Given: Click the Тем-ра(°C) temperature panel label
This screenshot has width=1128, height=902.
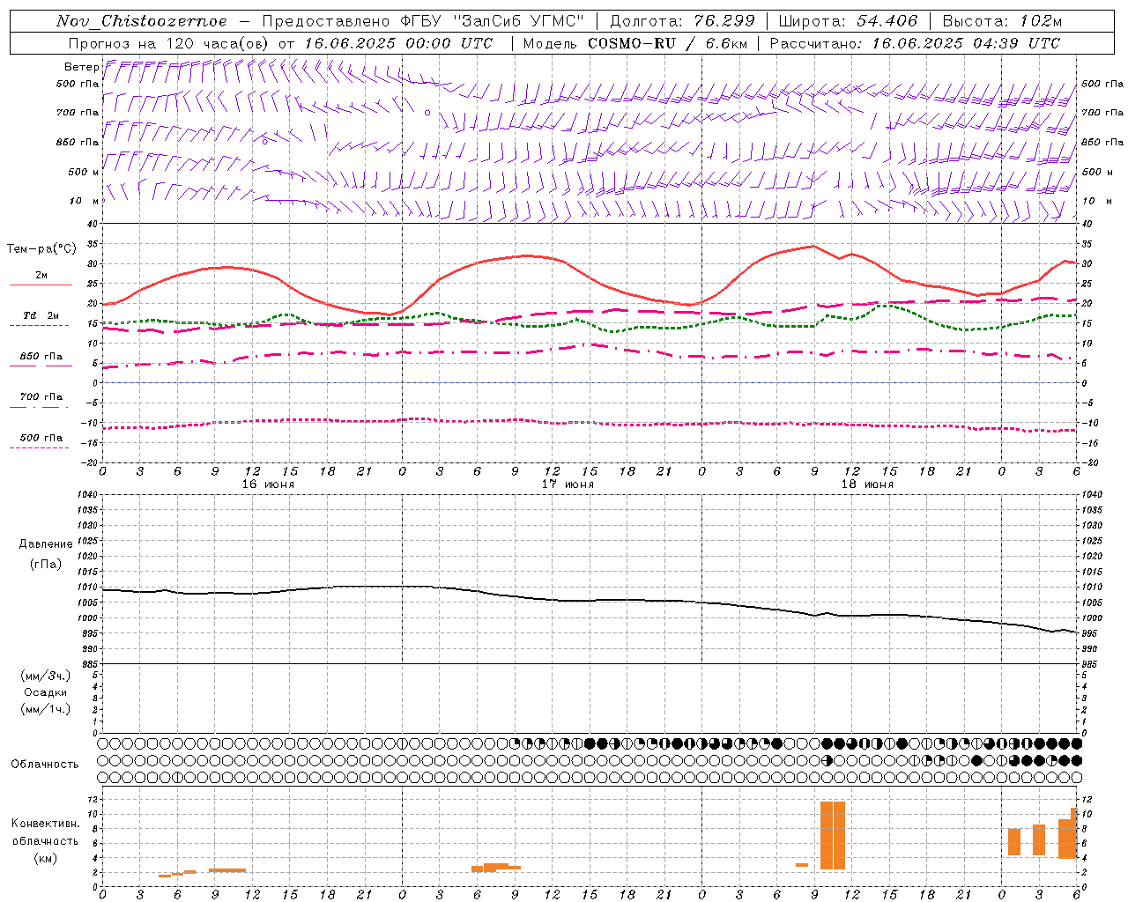Looking at the screenshot, I should pyautogui.click(x=41, y=249).
